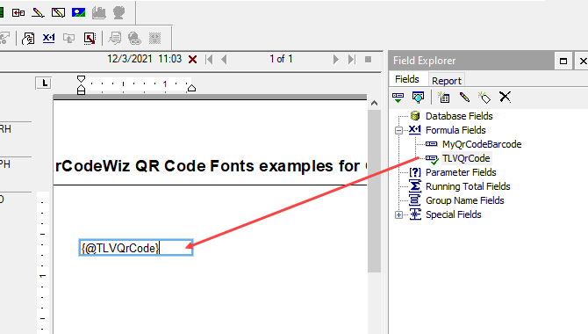Image resolution: width=588 pixels, height=334 pixels.
Task: Click inside the {@TLVQrCode} text field
Action: click(x=136, y=248)
